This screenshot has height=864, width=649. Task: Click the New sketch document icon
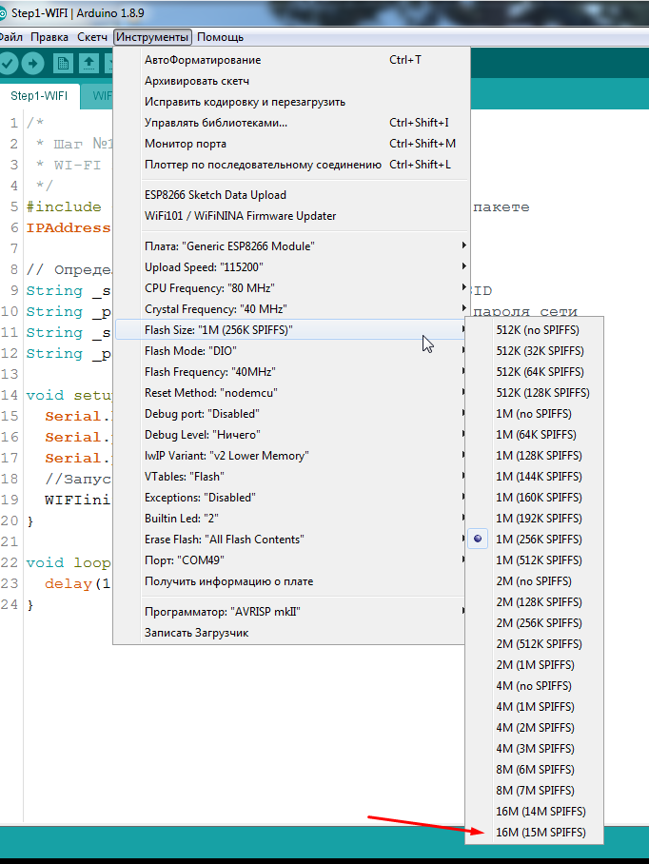63,64
